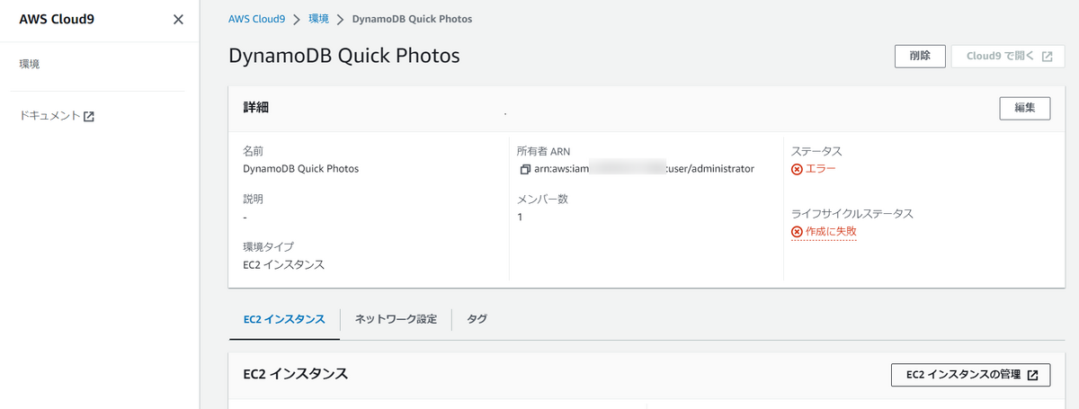
Task: Click the AWS Cloud9 sidebar title
Action: [57, 20]
